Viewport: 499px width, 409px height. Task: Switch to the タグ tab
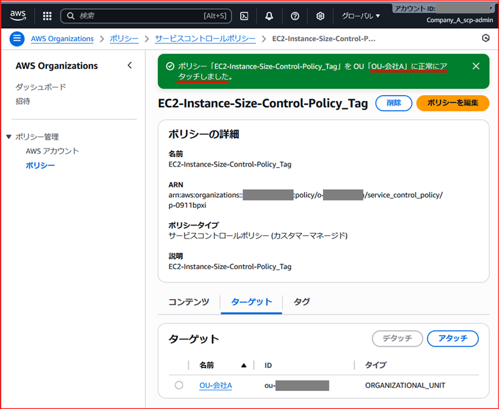click(x=301, y=302)
